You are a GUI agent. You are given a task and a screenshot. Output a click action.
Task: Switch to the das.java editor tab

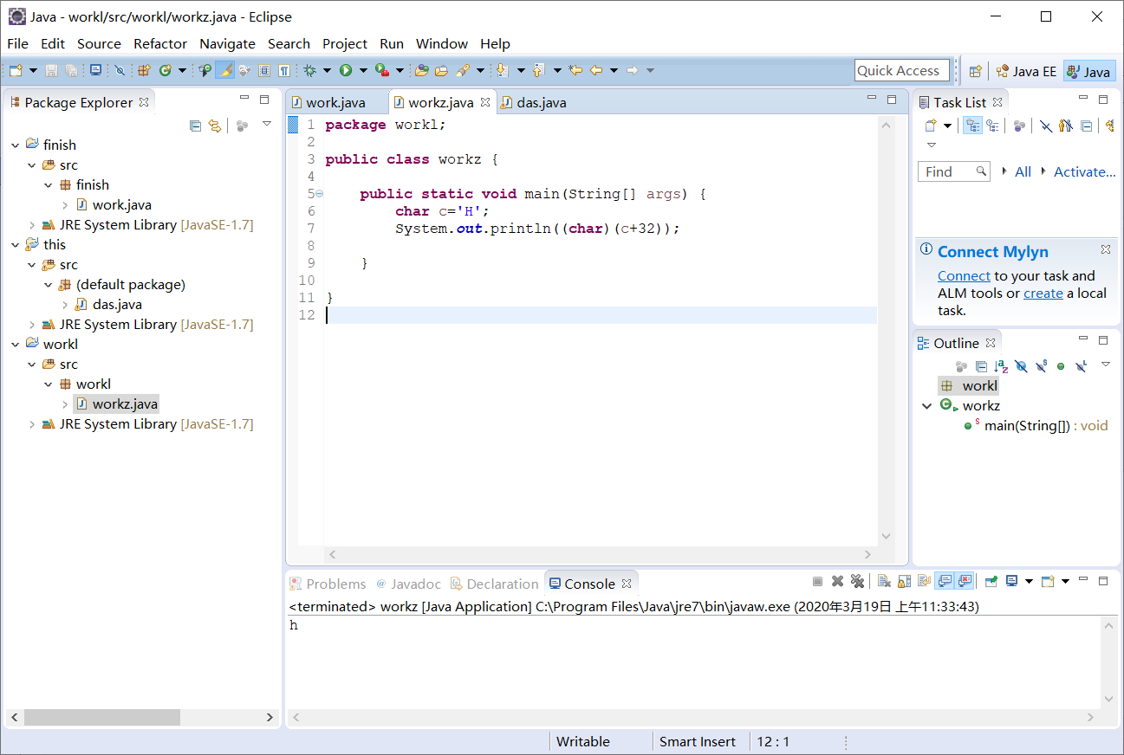pyautogui.click(x=541, y=102)
